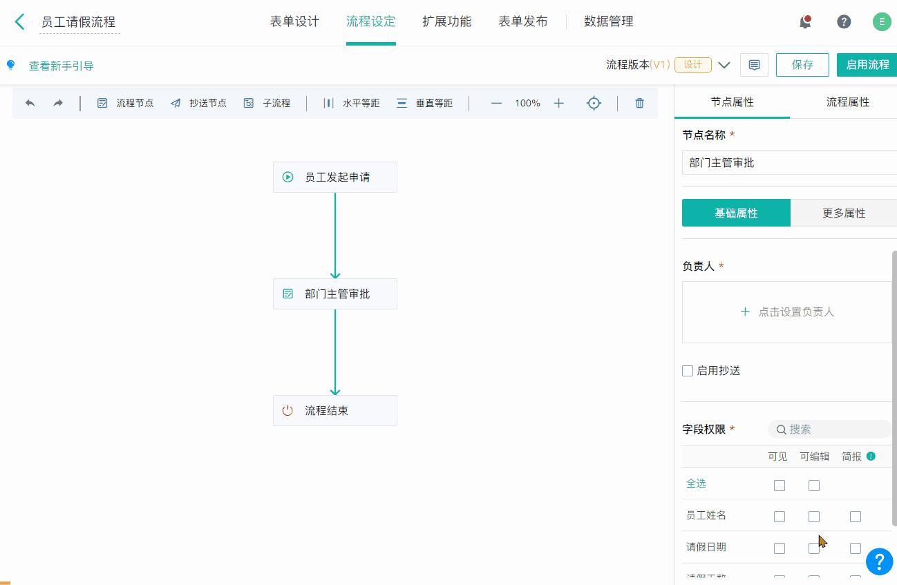Click 点击设置负责人 to assign an owner
897x585 pixels.
(x=786, y=311)
